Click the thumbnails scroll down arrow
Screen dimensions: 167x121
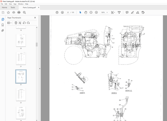click(37, 120)
